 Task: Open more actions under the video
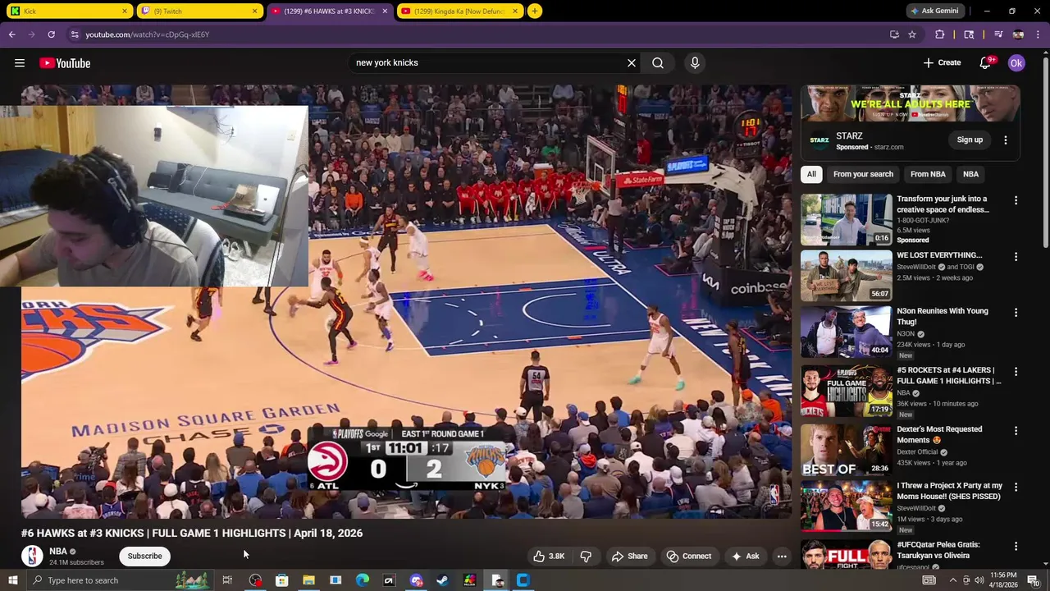click(782, 557)
